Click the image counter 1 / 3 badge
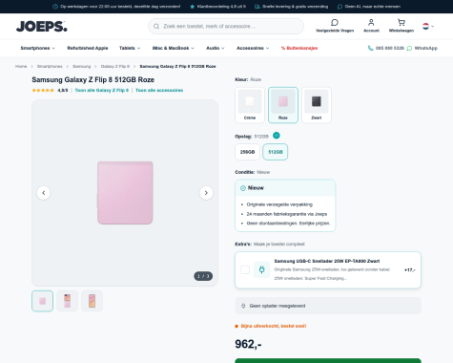The width and height of the screenshot is (453, 363). [203, 276]
